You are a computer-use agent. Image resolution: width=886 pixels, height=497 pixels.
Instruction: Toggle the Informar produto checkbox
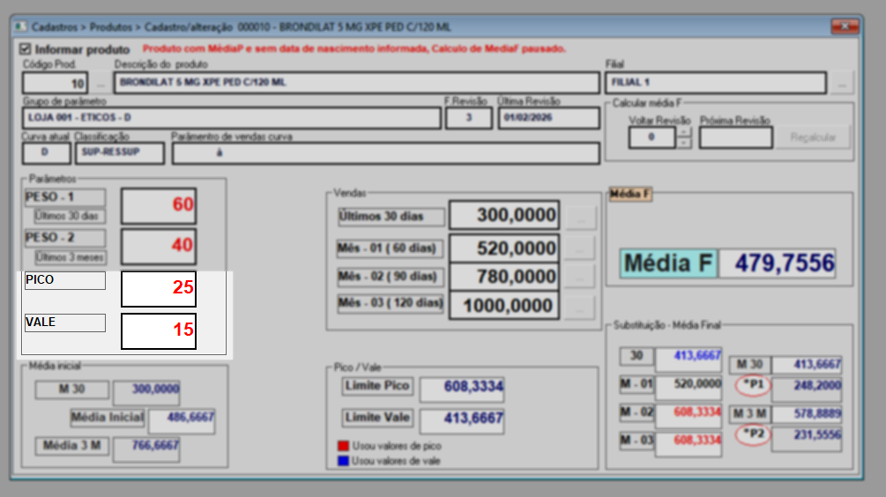click(25, 49)
